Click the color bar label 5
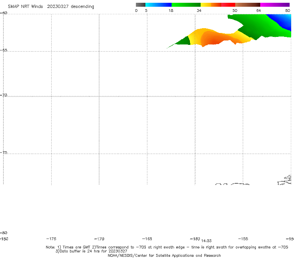This screenshot has width=294, height=258. point(146,10)
